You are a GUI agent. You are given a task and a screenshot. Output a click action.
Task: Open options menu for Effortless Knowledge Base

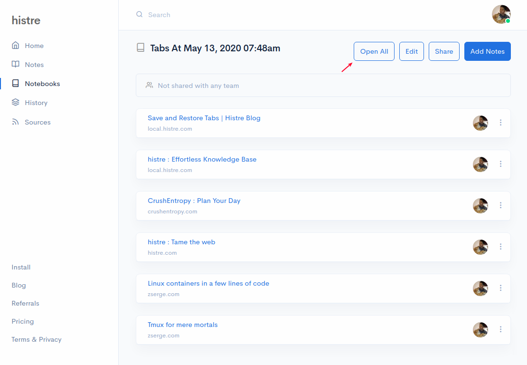point(500,164)
